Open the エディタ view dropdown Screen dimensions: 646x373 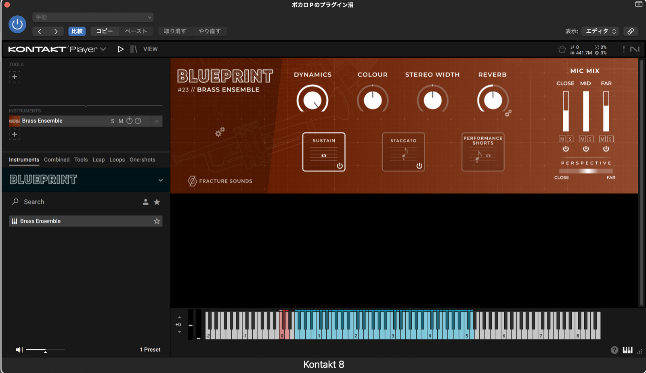coord(600,31)
